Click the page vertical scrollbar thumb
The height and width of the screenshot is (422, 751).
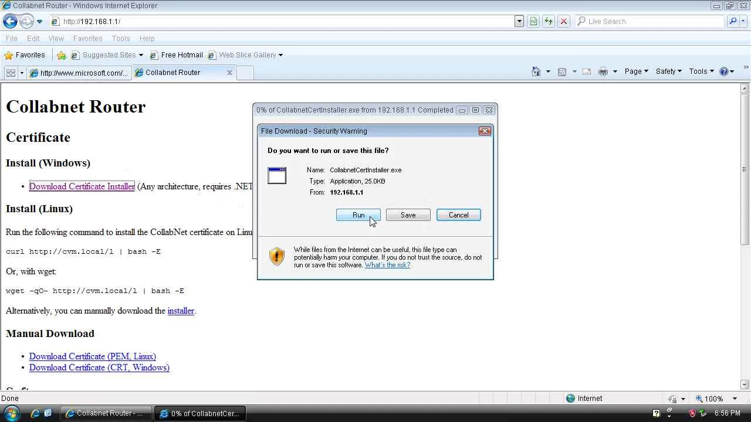(x=745, y=170)
